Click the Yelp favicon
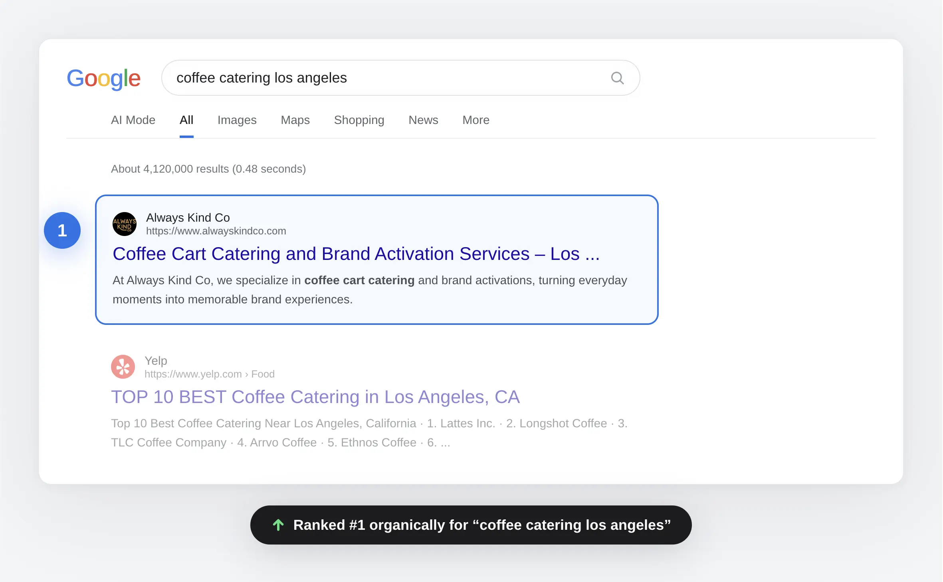Viewport: 943px width, 582px height. click(123, 367)
